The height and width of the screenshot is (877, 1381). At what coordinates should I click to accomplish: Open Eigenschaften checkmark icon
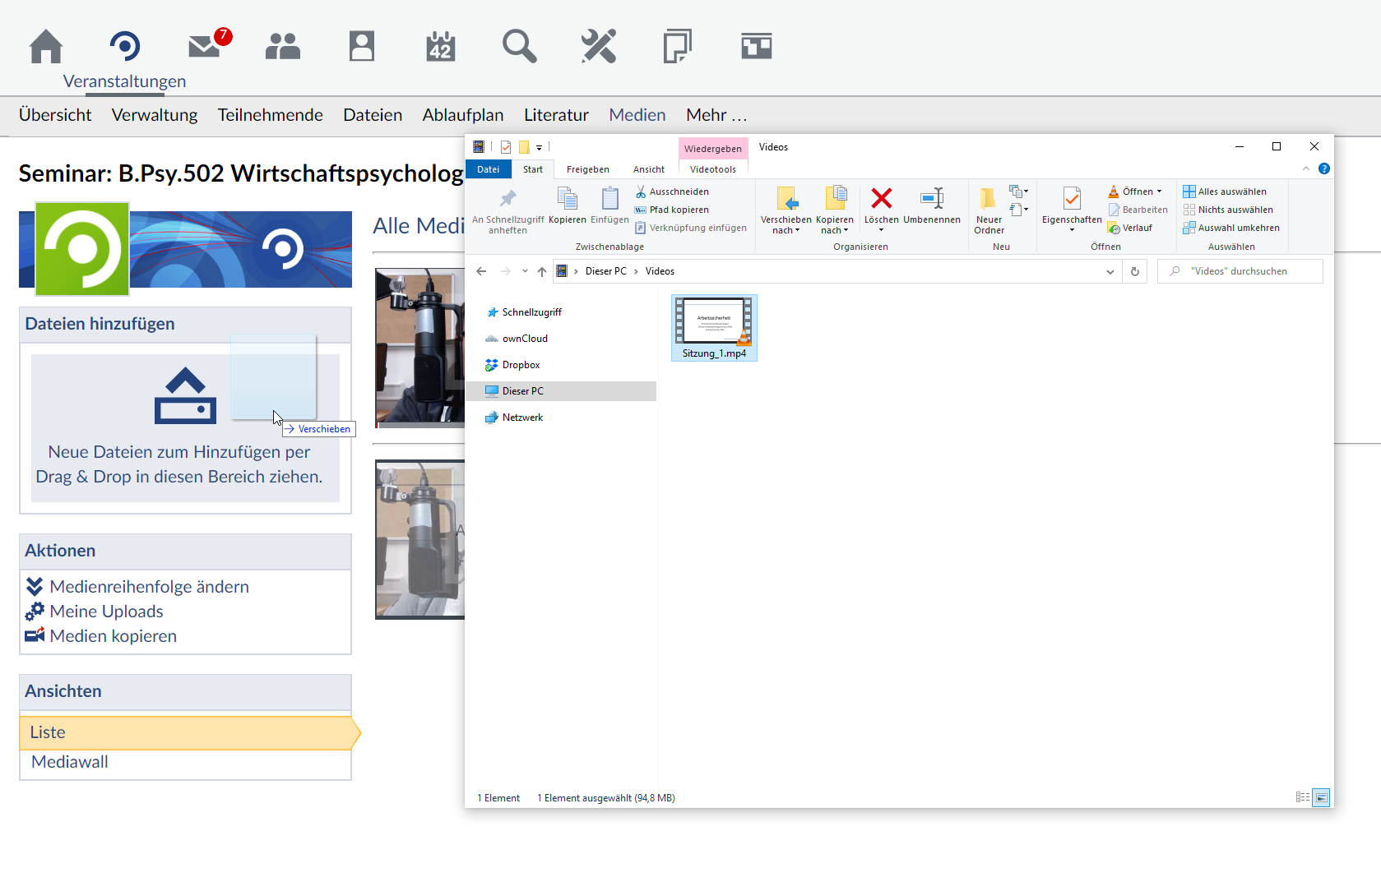point(1072,199)
